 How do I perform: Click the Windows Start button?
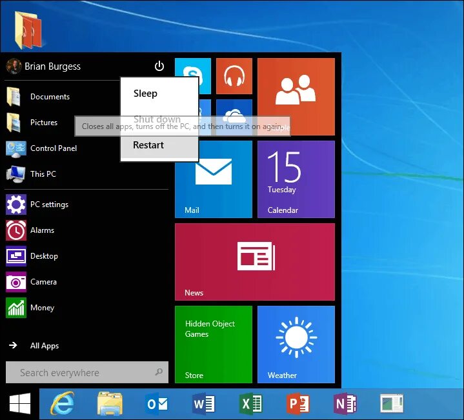[x=20, y=404]
